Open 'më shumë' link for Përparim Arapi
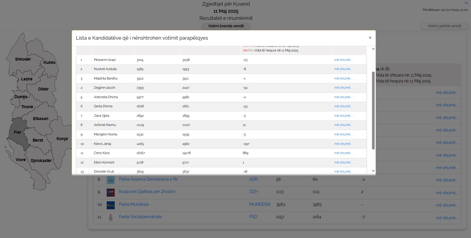This screenshot has height=238, width=471. click(343, 60)
